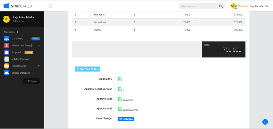Click the Dana Disetujui label

click(104, 118)
